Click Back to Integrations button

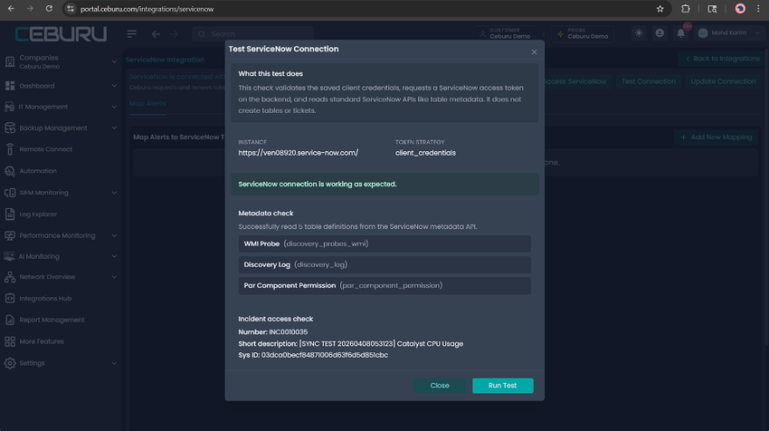[722, 59]
